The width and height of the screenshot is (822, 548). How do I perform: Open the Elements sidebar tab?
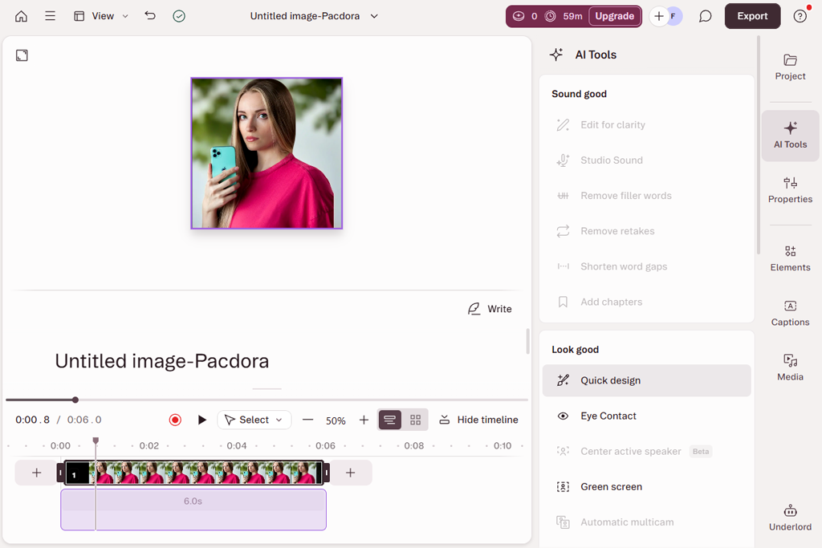(790, 258)
